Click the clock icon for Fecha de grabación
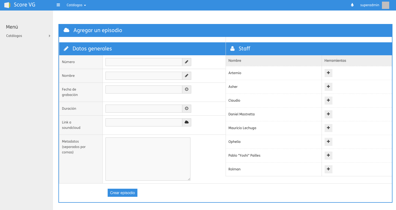396x210 pixels. pos(186,89)
